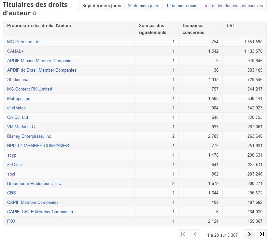Show Toutes les données disponibles
This screenshot has height=240, width=268.
233,6
